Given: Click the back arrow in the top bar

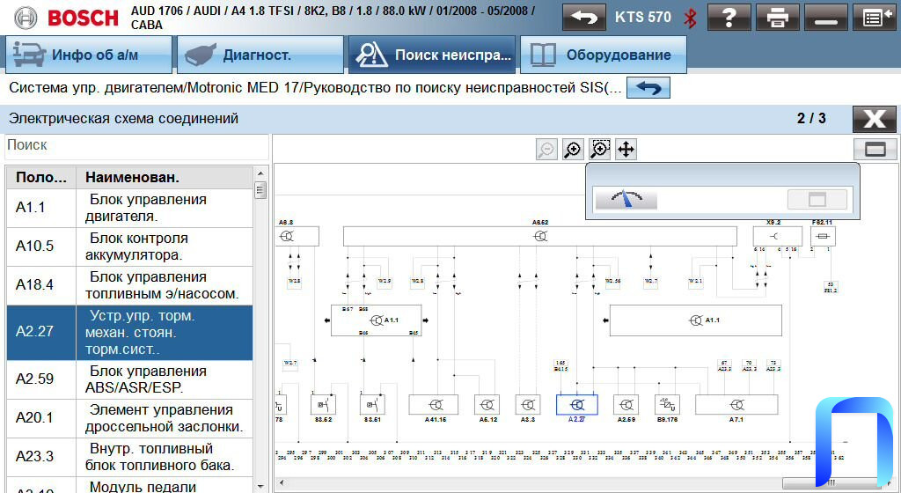Looking at the screenshot, I should tap(584, 18).
